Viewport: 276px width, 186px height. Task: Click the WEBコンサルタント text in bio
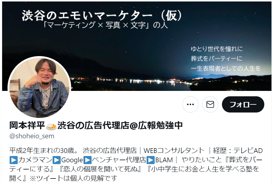pos(174,151)
